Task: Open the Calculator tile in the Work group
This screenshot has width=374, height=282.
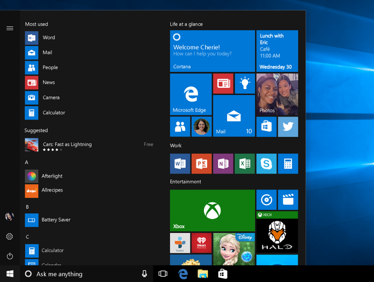Action: [x=288, y=164]
